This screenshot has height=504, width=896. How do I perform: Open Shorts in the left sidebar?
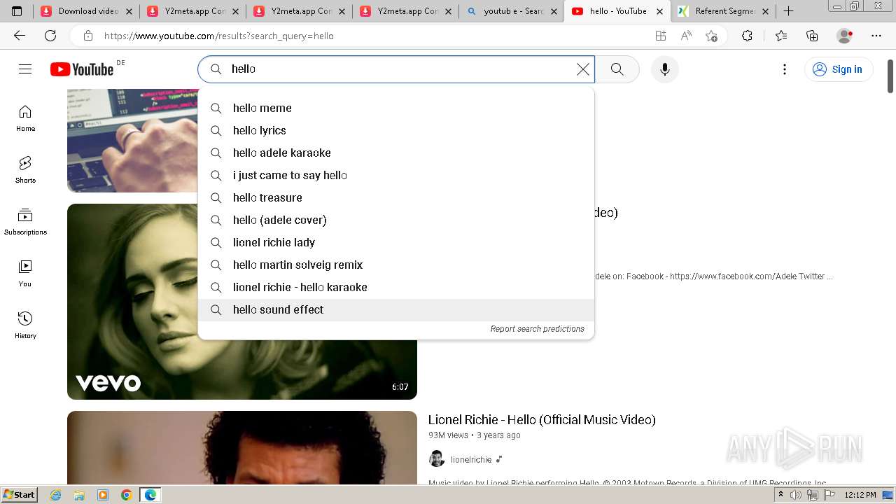[x=25, y=170]
